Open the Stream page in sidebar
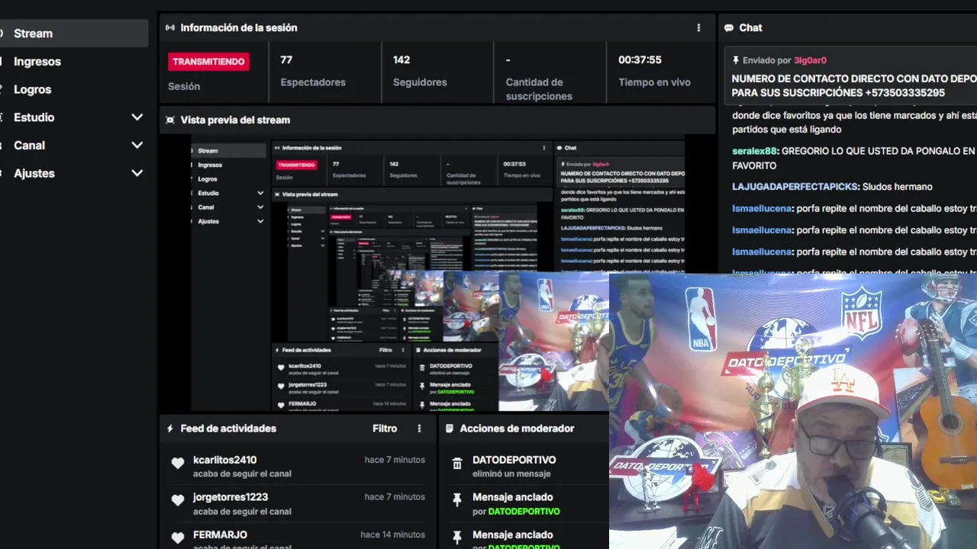Screen dimensions: 977x549 tap(73, 34)
